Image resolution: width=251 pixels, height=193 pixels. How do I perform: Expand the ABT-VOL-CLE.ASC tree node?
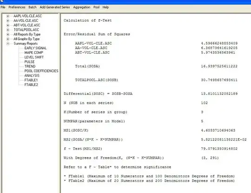pos(8,25)
